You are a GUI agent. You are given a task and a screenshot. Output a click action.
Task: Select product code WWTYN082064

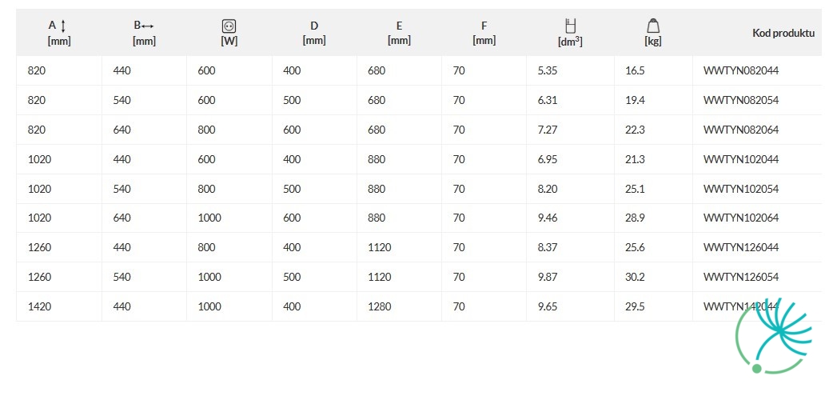(x=740, y=130)
